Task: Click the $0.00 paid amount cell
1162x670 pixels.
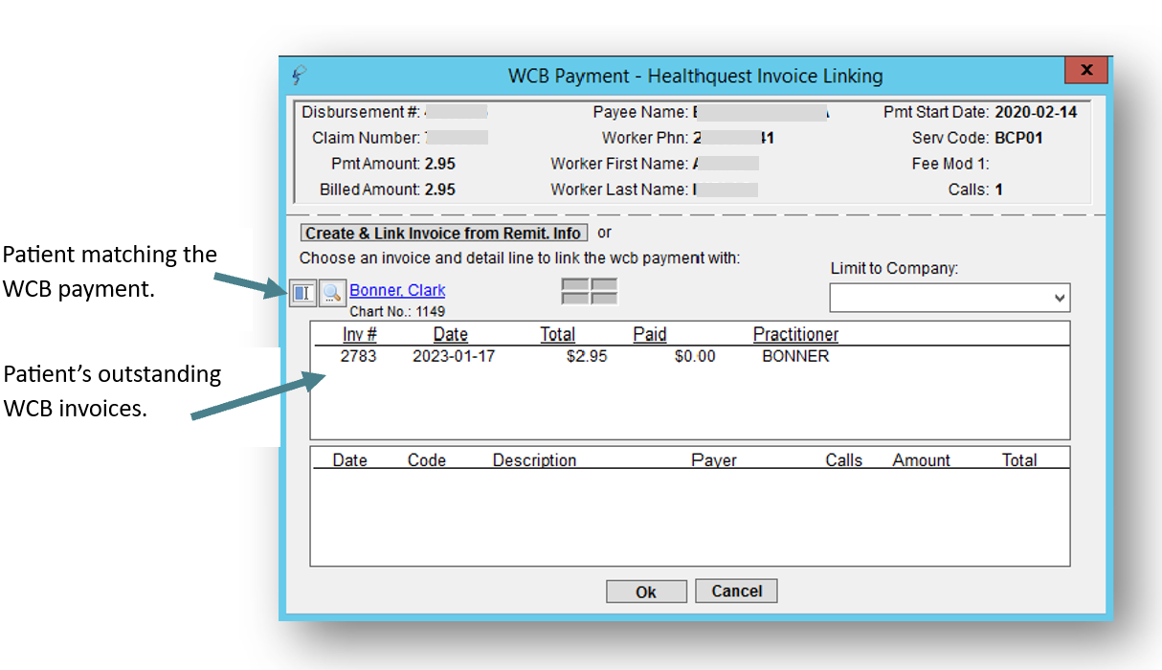Action: point(694,356)
